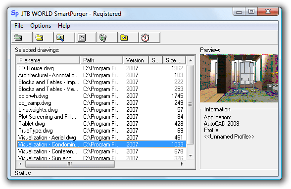The width and height of the screenshot is (291, 189).
Task: Select the 3D House.dwg row
Action: pyautogui.click(x=101, y=68)
